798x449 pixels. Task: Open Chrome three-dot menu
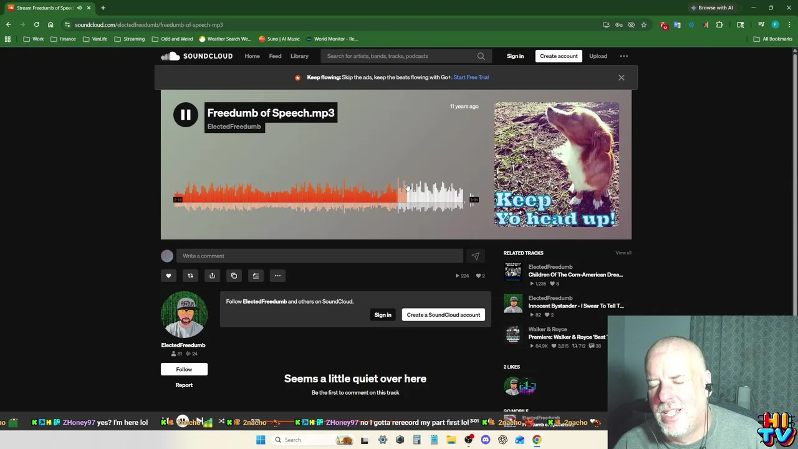[789, 25]
